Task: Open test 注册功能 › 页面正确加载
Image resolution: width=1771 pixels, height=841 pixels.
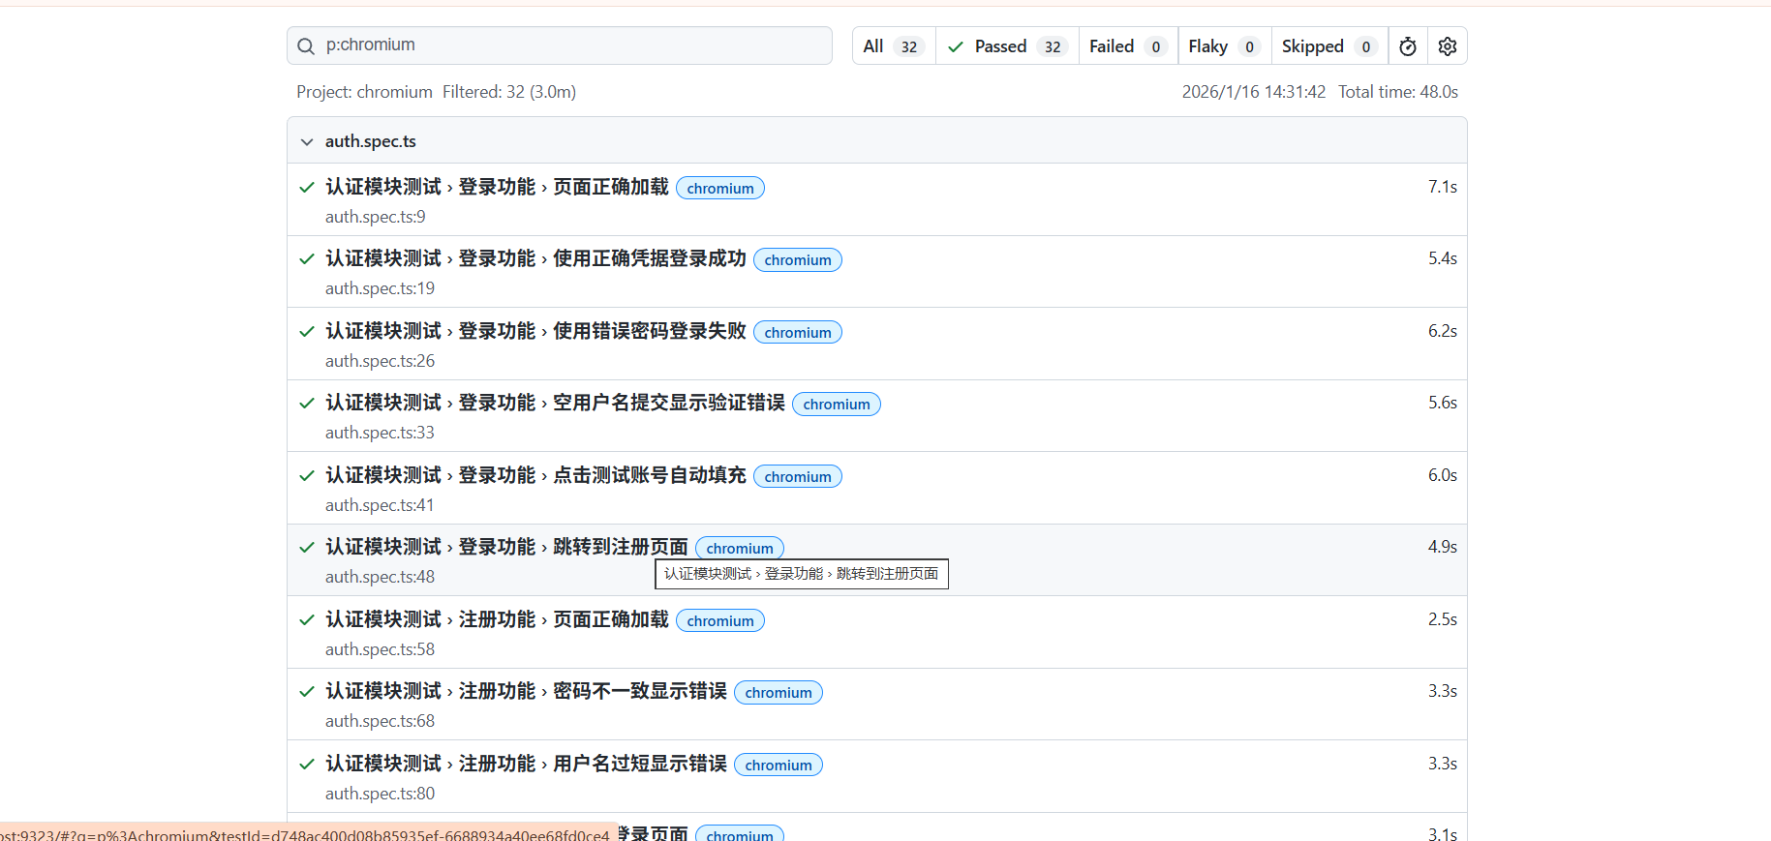Action: (x=497, y=619)
